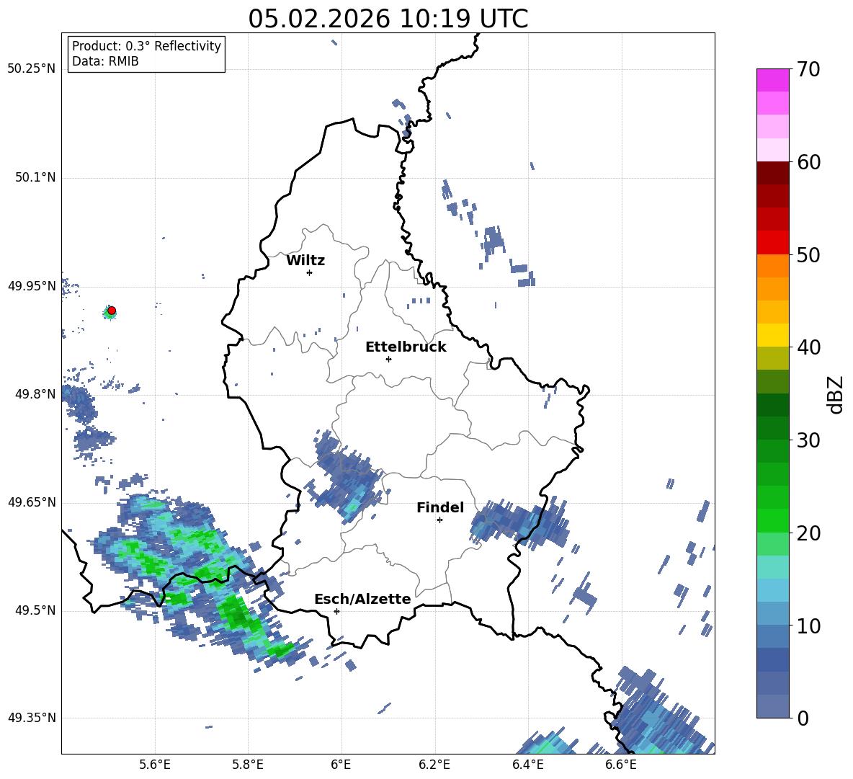853x779 pixels.
Task: Click the 30 colorbar tick label
Action: pyautogui.click(x=808, y=440)
